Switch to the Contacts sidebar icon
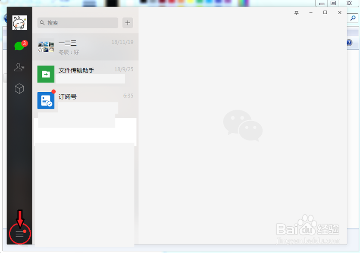 point(19,67)
